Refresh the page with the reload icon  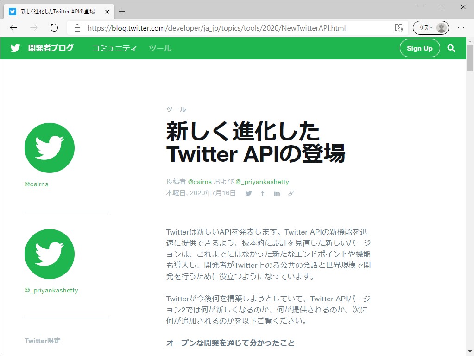54,28
